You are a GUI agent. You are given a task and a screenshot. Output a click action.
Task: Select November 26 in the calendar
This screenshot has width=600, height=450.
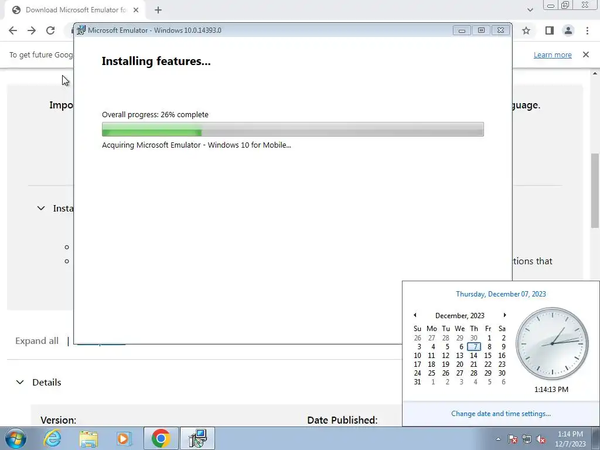click(417, 338)
